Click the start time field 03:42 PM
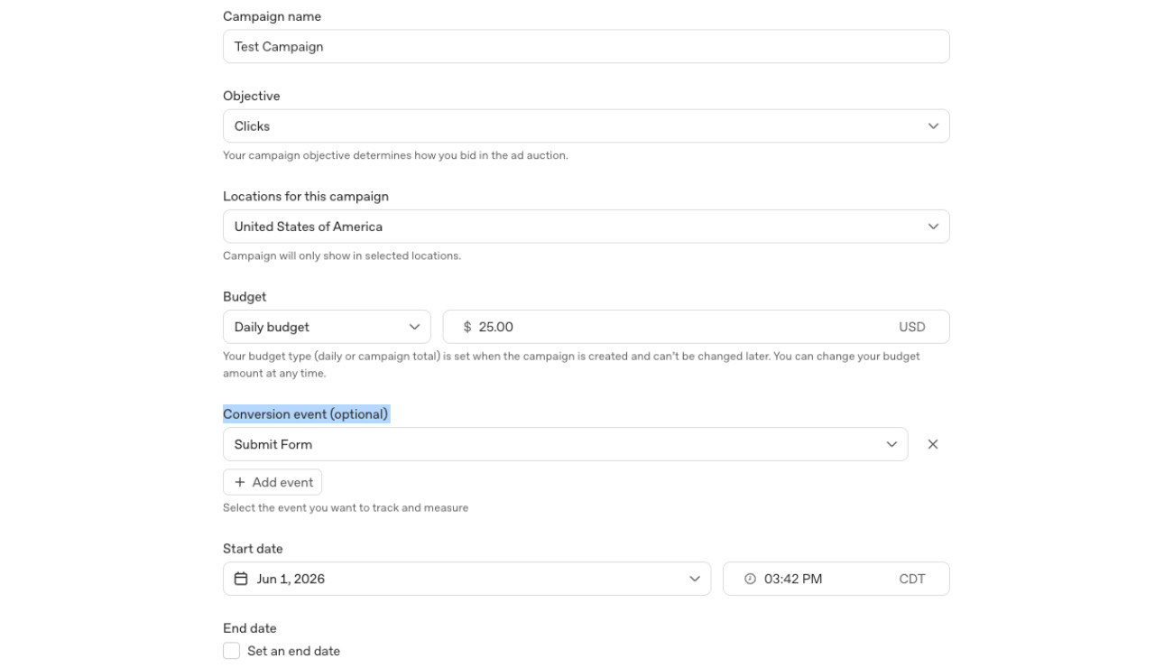 836,579
